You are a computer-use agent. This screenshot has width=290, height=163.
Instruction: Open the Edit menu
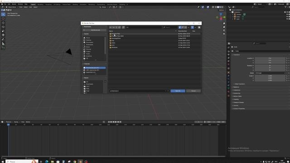(9, 4)
